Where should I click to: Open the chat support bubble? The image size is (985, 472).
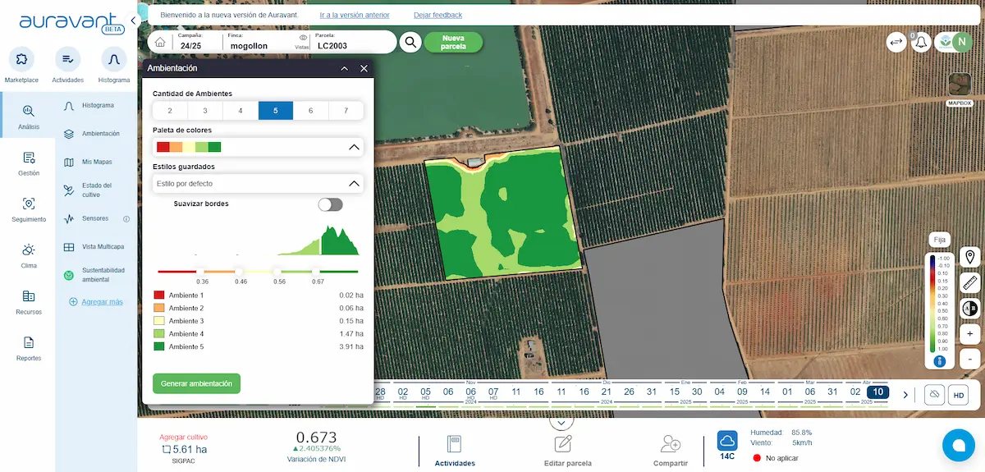point(957,445)
